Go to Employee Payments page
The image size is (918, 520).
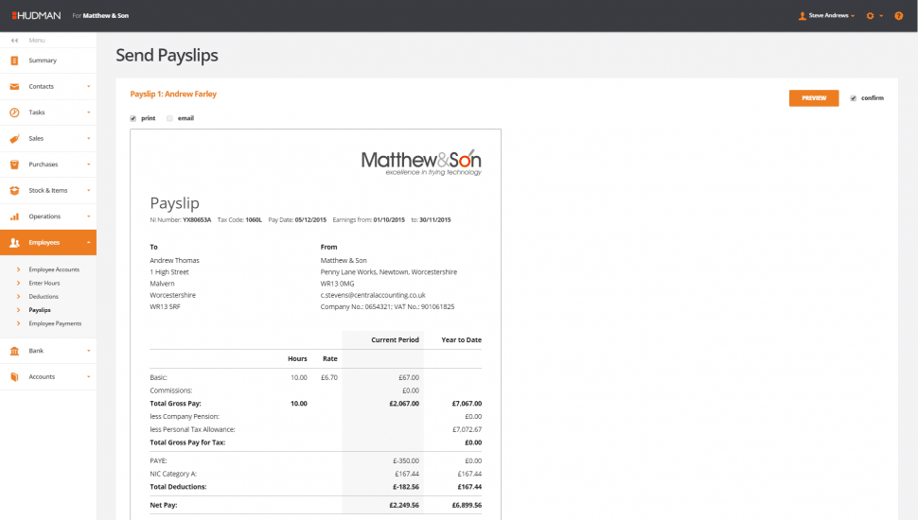coord(56,323)
